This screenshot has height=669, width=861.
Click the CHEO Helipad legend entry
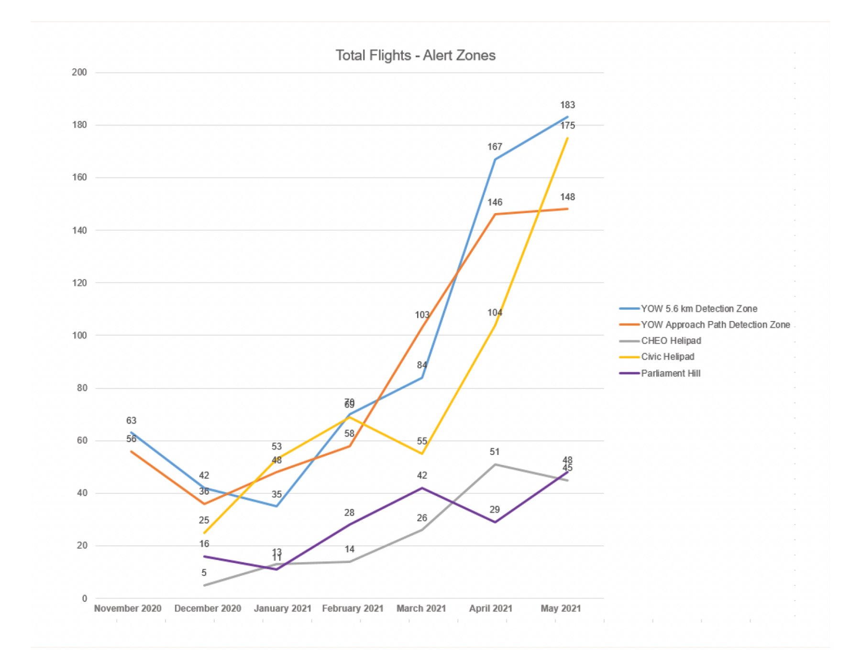click(671, 341)
